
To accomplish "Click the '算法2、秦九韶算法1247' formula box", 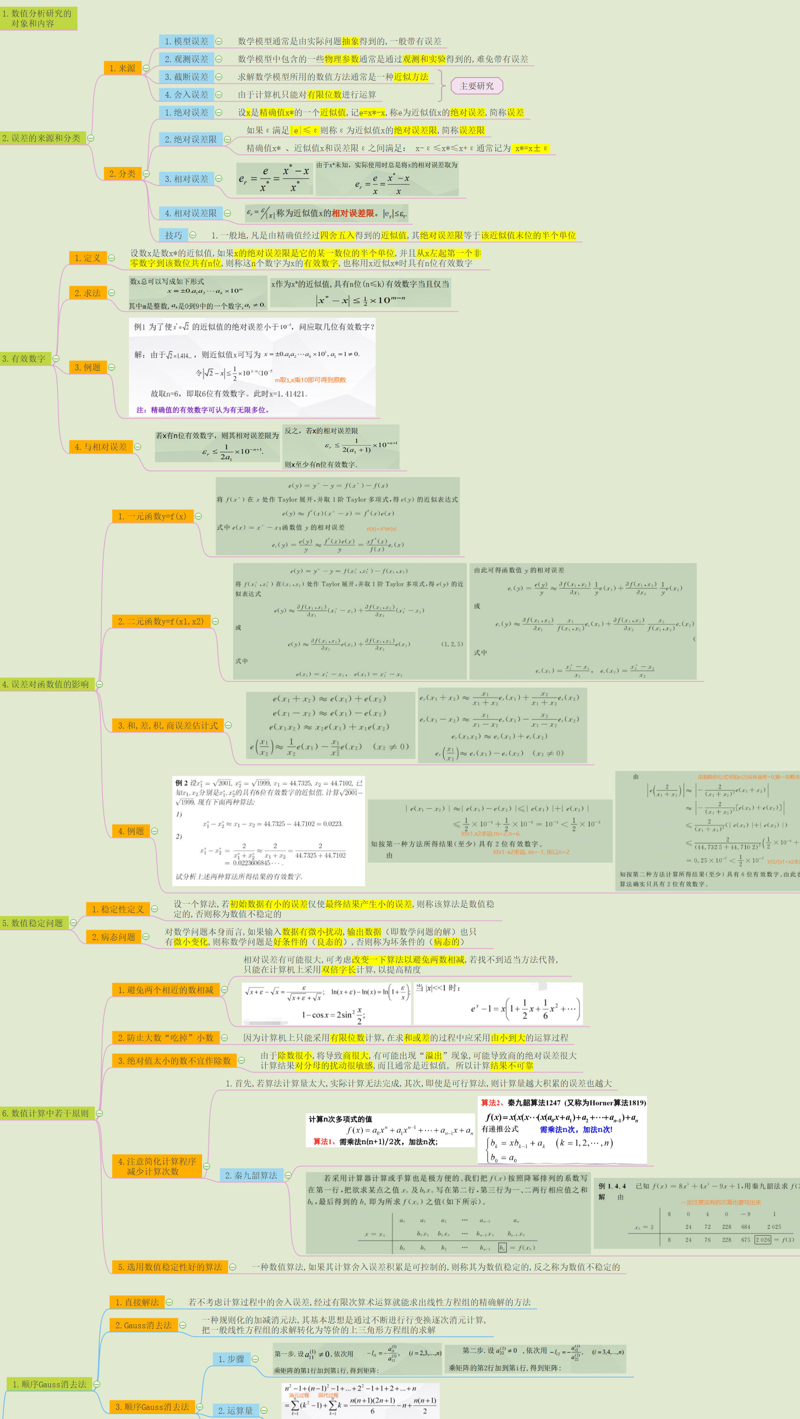I will tap(562, 1130).
